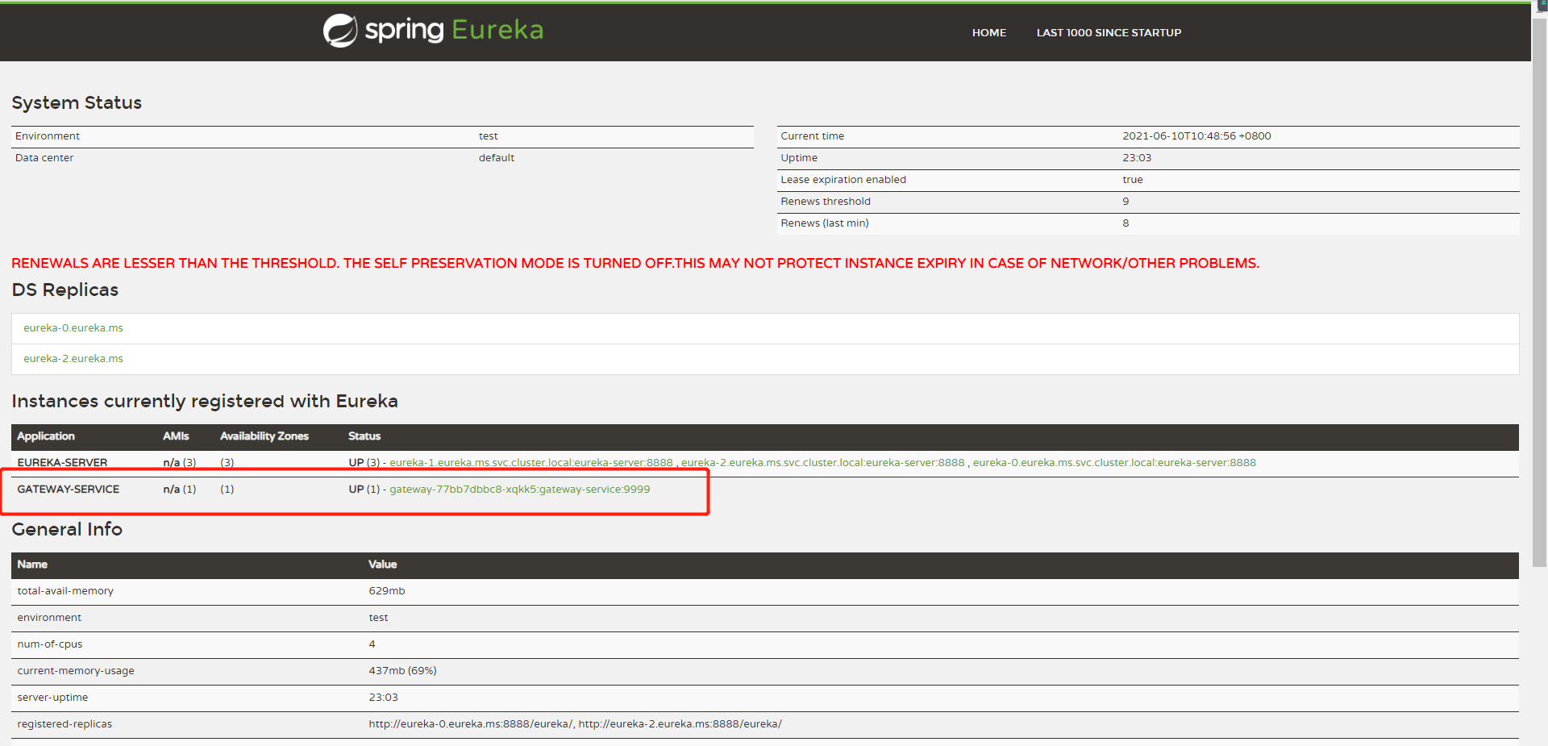Open LAST 1000 SINCE STARTUP page
1548x746 pixels.
coord(1109,33)
